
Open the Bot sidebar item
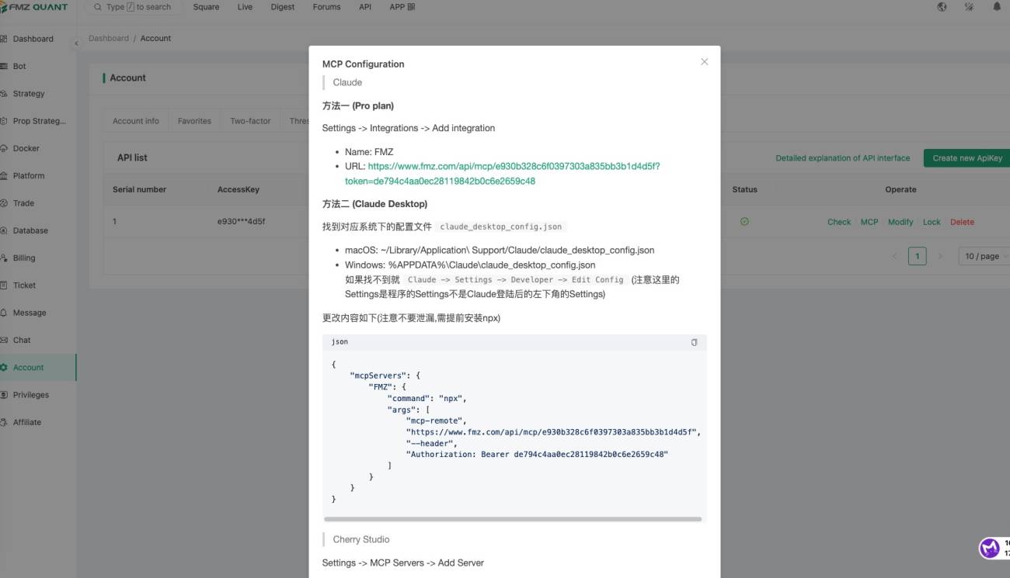tap(19, 66)
